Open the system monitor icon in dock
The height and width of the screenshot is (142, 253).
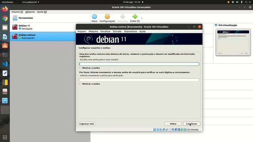[5, 101]
